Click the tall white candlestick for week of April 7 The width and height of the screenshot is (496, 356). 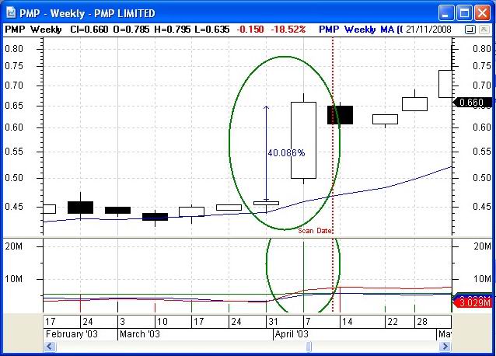[303, 140]
